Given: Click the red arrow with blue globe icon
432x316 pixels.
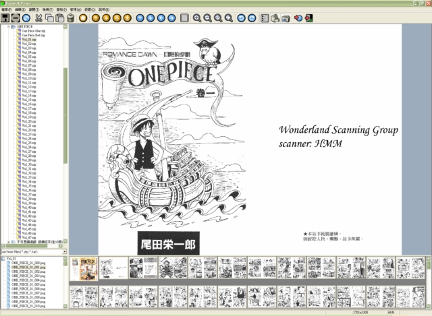Looking at the screenshot, I should [298, 18].
